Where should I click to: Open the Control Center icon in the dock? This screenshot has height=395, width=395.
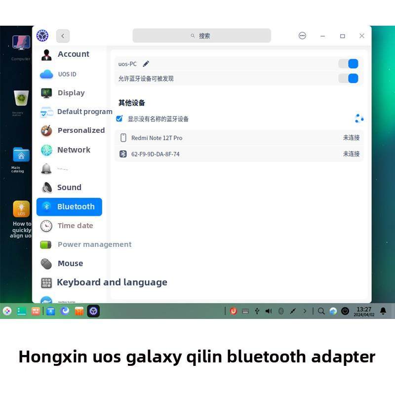[93, 311]
